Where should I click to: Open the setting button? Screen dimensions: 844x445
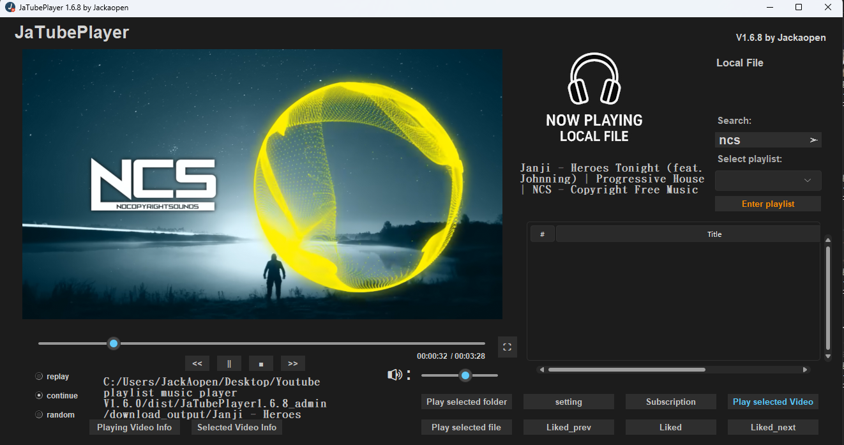[569, 402]
